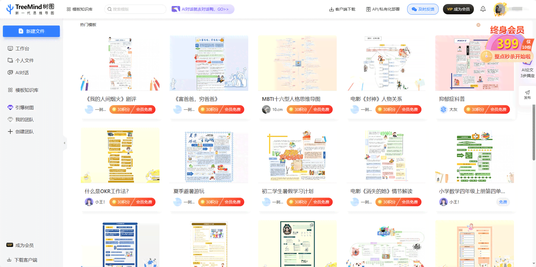Open the 抑郁症科普 template thumbnail

coord(474,63)
